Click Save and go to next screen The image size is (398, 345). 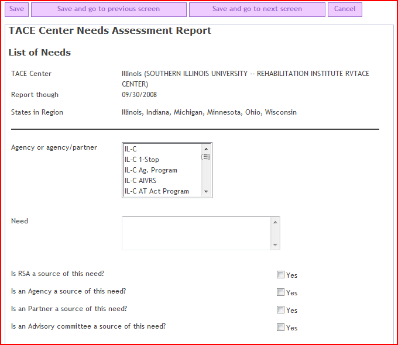tap(257, 9)
